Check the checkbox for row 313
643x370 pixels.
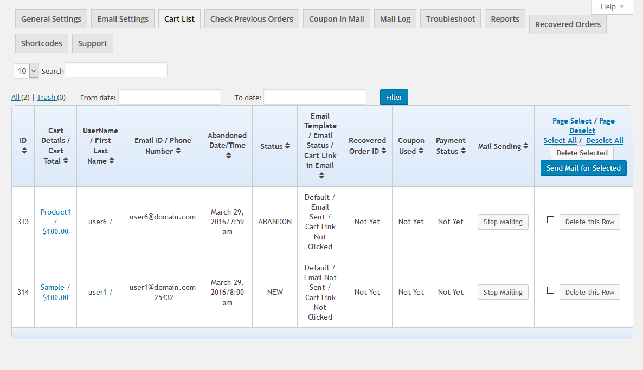click(550, 220)
